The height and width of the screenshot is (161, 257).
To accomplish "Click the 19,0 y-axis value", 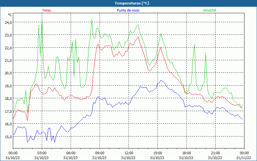I will (8, 86).
